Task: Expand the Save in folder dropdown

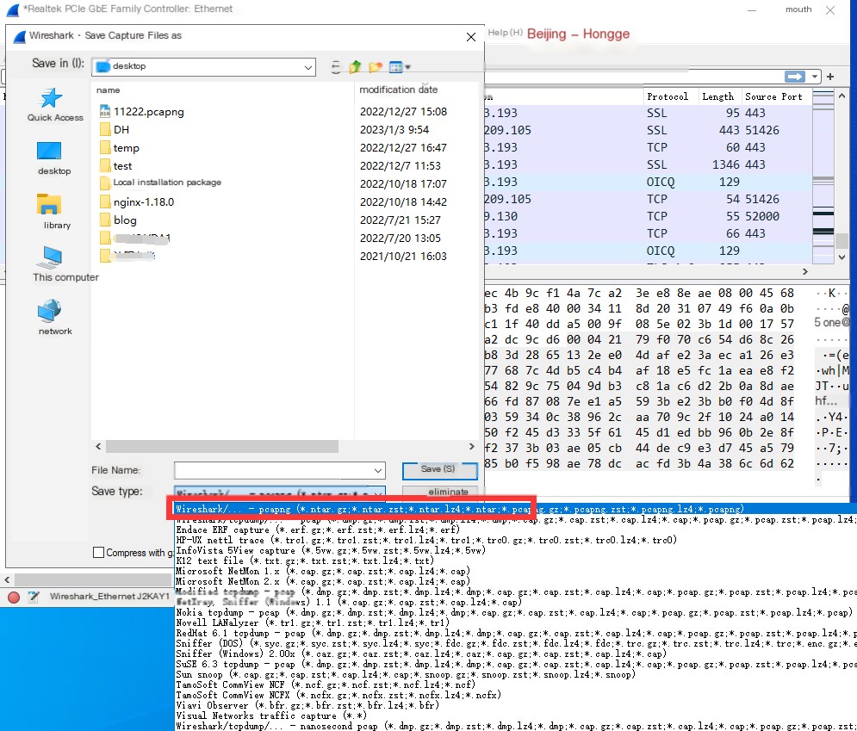Action: click(308, 67)
